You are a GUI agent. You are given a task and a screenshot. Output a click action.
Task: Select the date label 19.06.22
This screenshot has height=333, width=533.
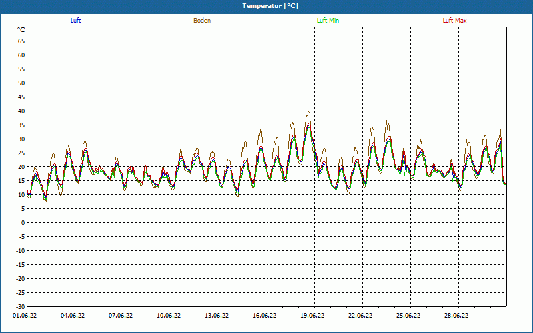[x=312, y=316]
